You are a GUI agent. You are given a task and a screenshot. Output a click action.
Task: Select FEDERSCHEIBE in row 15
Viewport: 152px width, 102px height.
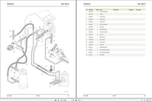click(103, 47)
